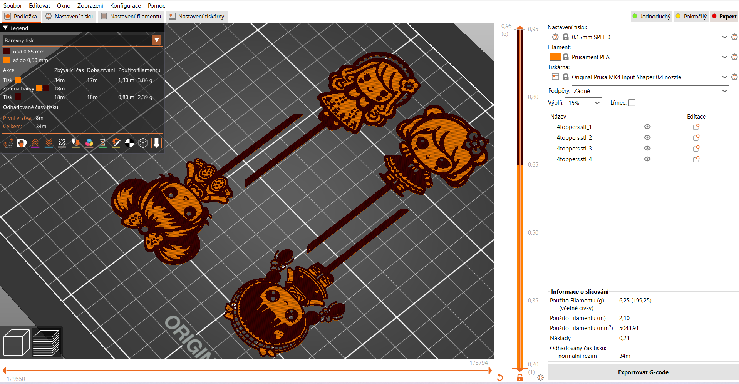Toggle the wipe (hand) icon in legend

pyautogui.click(x=22, y=143)
